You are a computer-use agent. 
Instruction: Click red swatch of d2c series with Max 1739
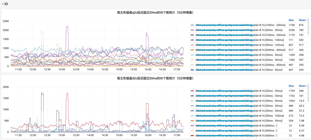click(192, 91)
